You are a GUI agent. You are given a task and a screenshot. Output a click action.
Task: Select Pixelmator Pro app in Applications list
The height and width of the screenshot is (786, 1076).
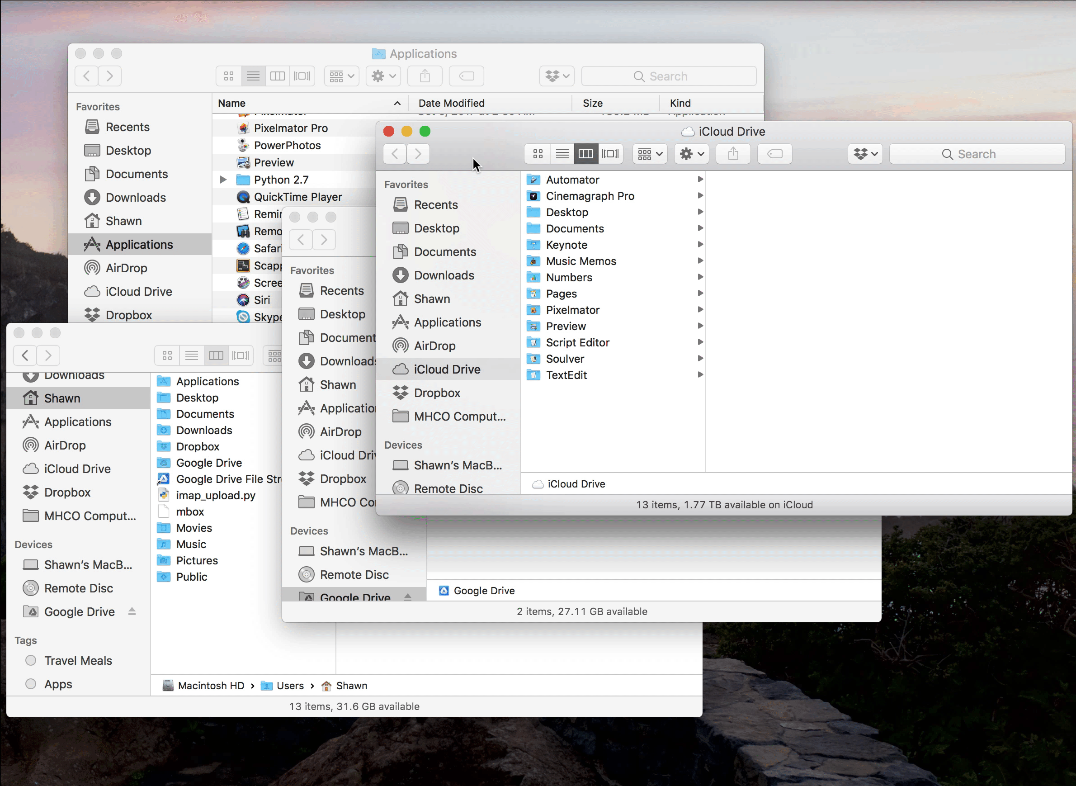click(291, 128)
